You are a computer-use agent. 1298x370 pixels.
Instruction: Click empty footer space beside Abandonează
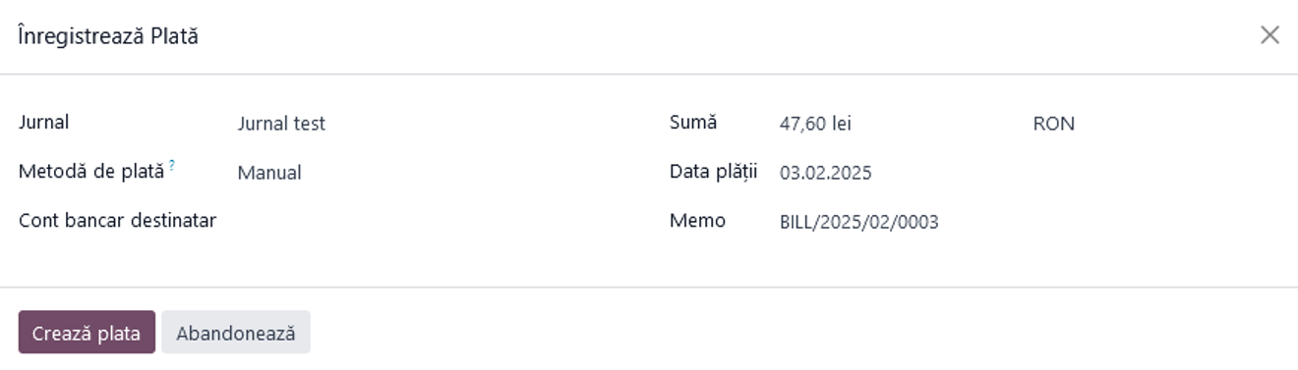pos(787,333)
